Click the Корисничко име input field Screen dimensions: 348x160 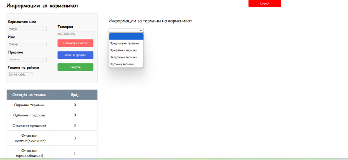pyautogui.click(x=27, y=29)
